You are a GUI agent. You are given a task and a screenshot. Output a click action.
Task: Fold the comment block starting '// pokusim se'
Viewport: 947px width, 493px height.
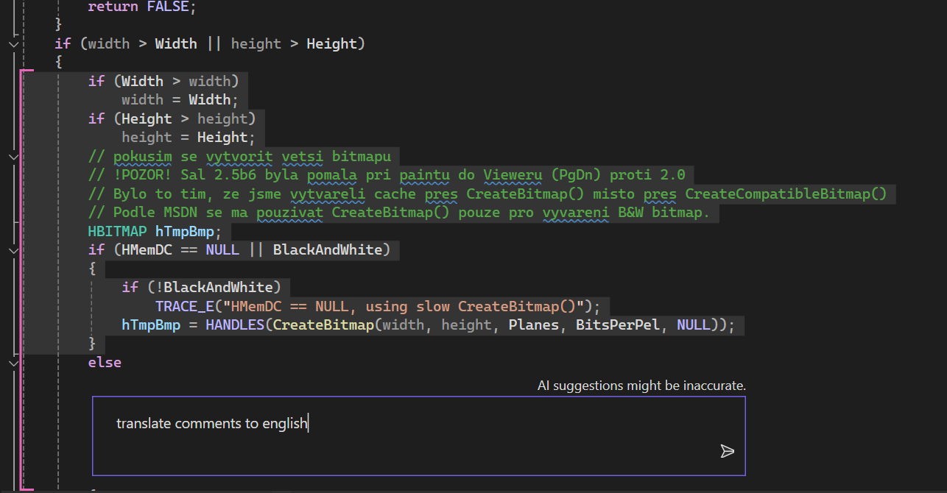click(x=13, y=156)
